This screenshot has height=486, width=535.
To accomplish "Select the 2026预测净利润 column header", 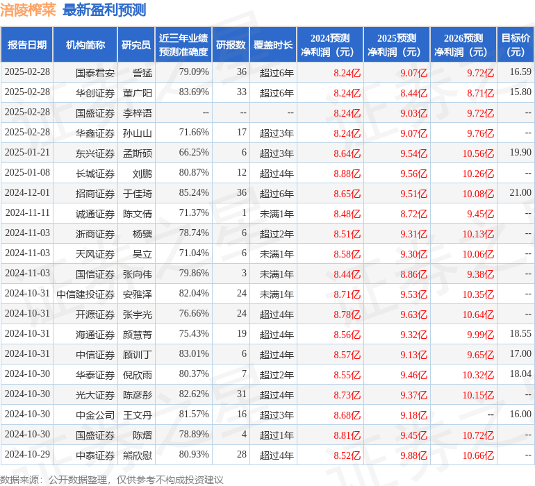I will click(x=463, y=45).
